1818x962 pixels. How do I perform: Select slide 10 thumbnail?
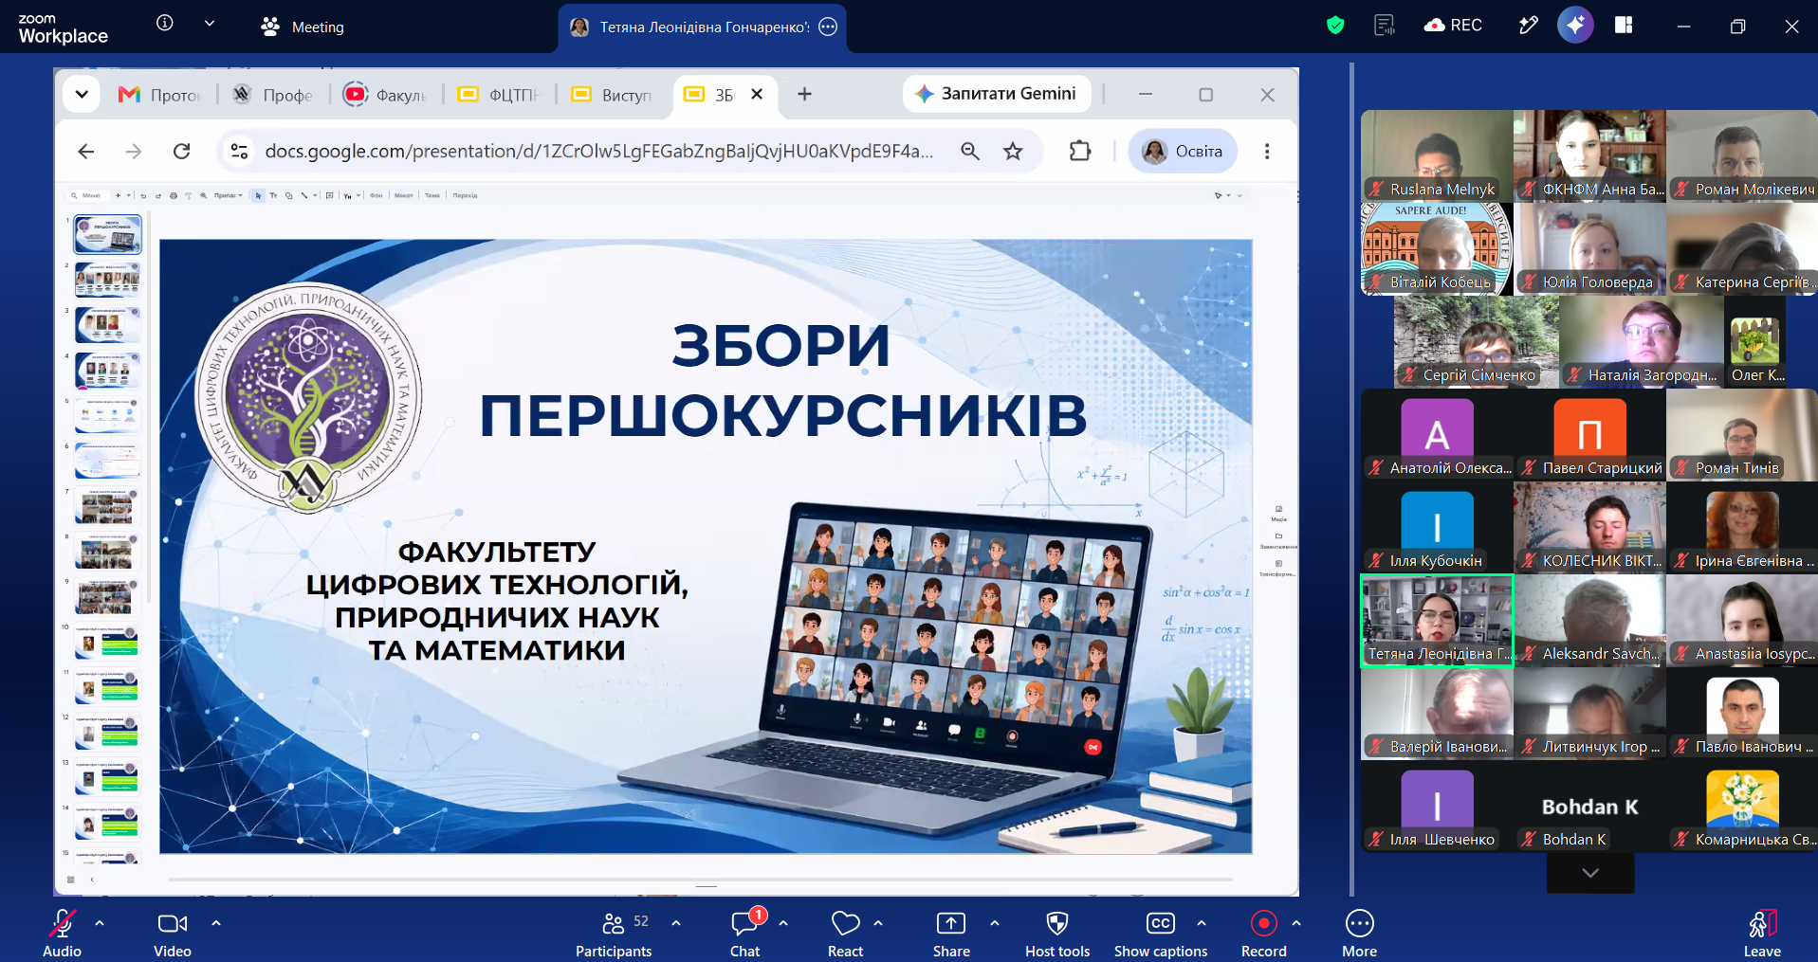click(x=107, y=641)
